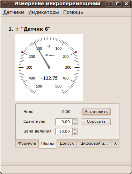
Task: Increase Сдвиг нуля with up arrow
Action: click(x=75, y=120)
